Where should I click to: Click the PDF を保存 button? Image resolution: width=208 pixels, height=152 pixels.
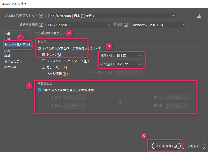coord(166,146)
